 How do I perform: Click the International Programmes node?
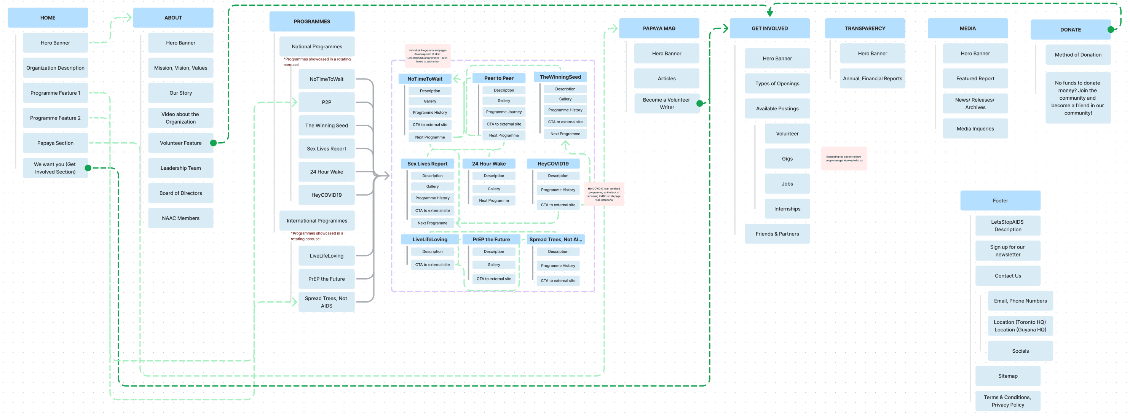317,221
